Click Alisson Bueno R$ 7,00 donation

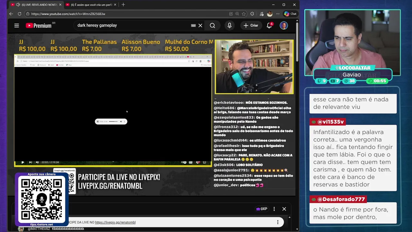click(141, 45)
